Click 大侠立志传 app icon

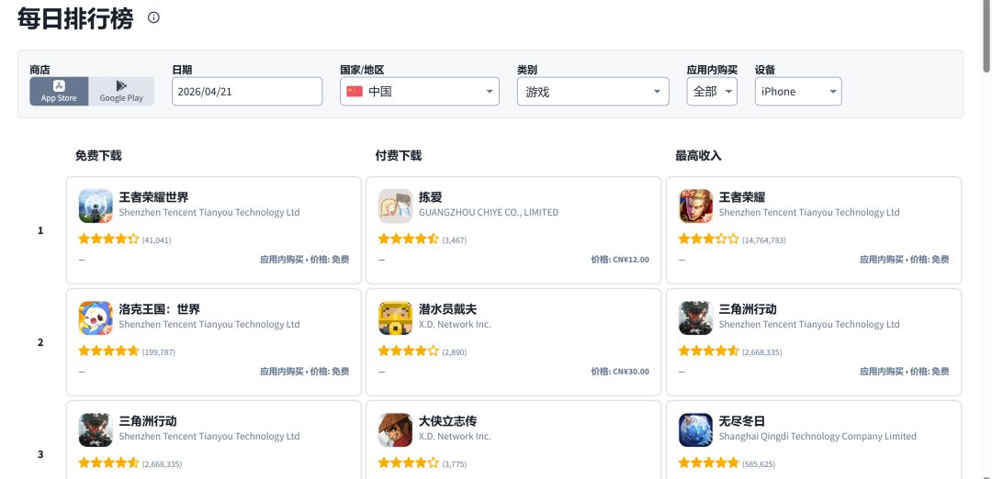(x=395, y=429)
